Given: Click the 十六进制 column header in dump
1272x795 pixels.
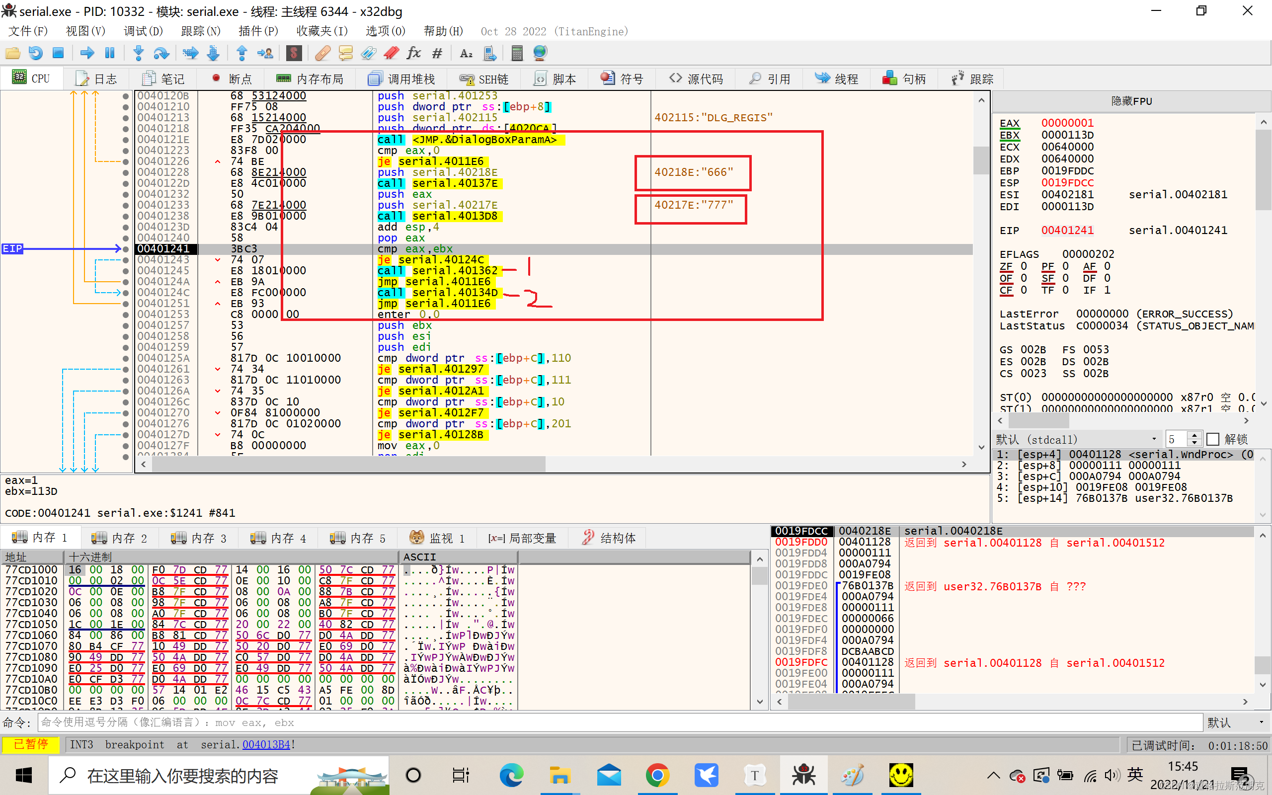Looking at the screenshot, I should 230,557.
